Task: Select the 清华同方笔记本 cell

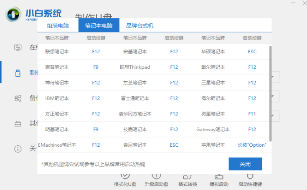Action: pyautogui.click(x=135, y=114)
